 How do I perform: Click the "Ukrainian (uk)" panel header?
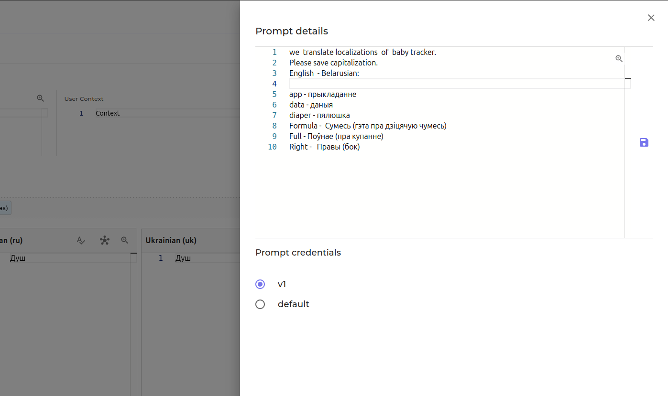pyautogui.click(x=171, y=240)
